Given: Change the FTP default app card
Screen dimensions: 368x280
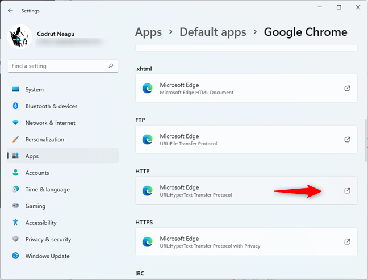Looking at the screenshot, I should point(246,139).
